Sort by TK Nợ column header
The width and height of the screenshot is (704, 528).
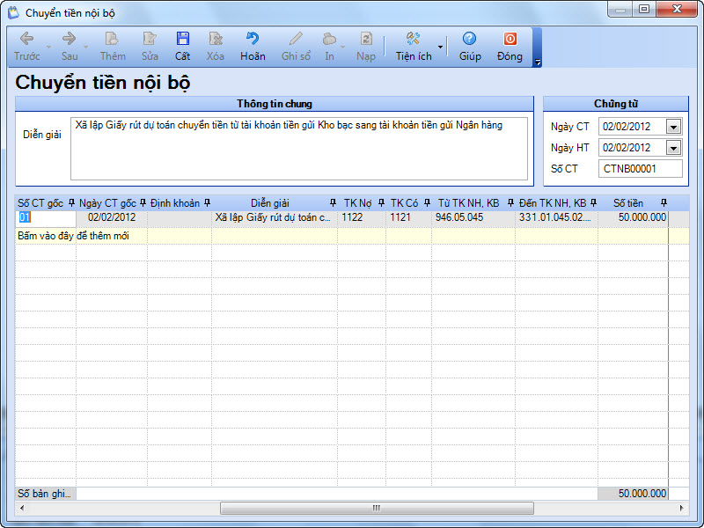[357, 203]
